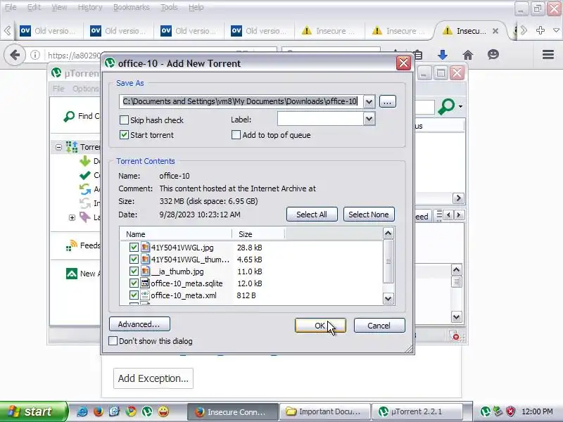Launch uTorrent from quick launch bar

point(147,411)
